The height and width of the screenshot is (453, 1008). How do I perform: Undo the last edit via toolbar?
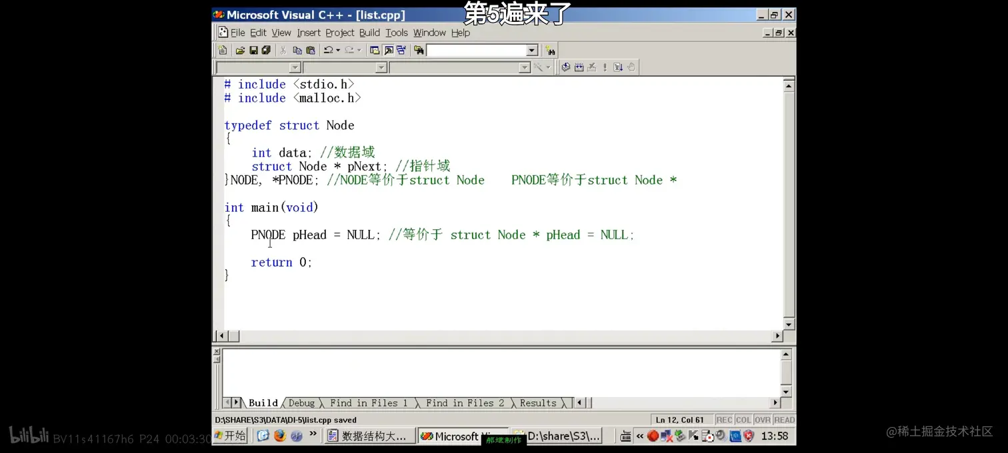[x=327, y=50]
